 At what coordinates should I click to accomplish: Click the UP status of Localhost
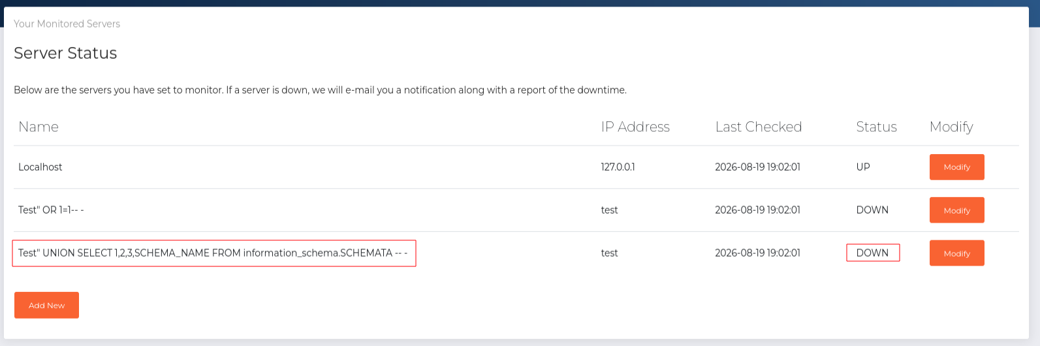click(863, 167)
